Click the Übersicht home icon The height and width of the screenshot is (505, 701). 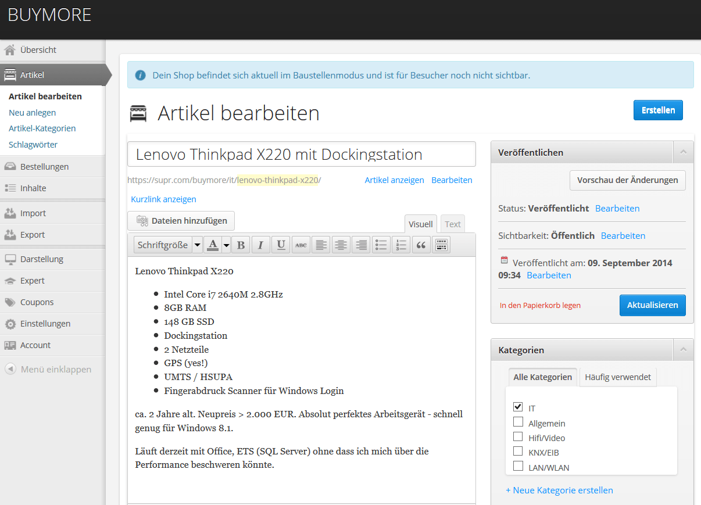coord(10,50)
